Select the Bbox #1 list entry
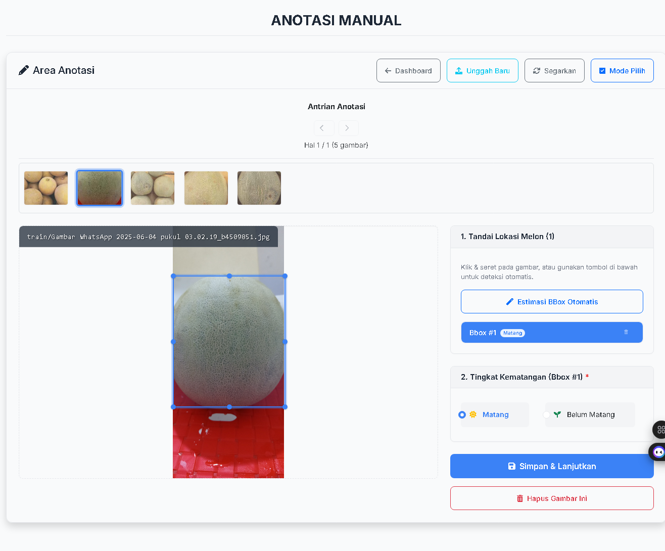Viewport: 665px width, 551px height. coord(552,333)
